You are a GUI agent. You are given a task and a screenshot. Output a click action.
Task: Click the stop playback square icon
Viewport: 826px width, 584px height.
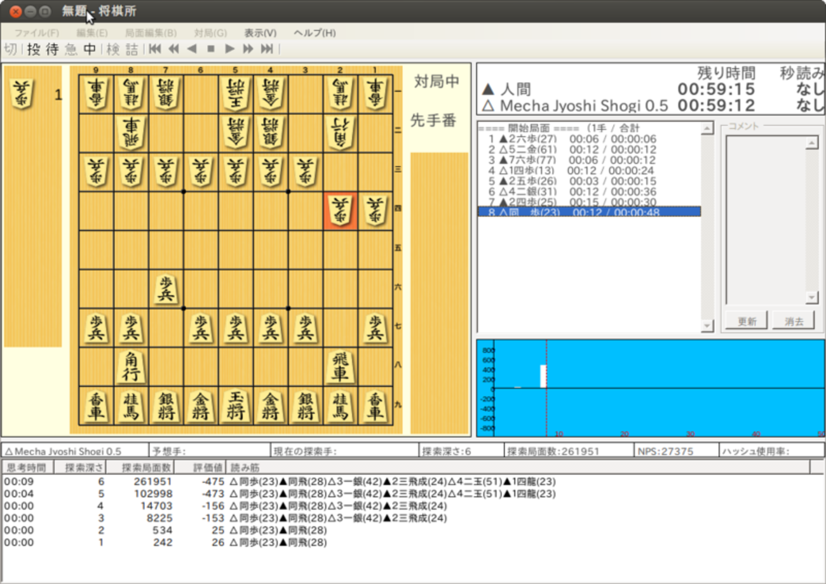[211, 49]
